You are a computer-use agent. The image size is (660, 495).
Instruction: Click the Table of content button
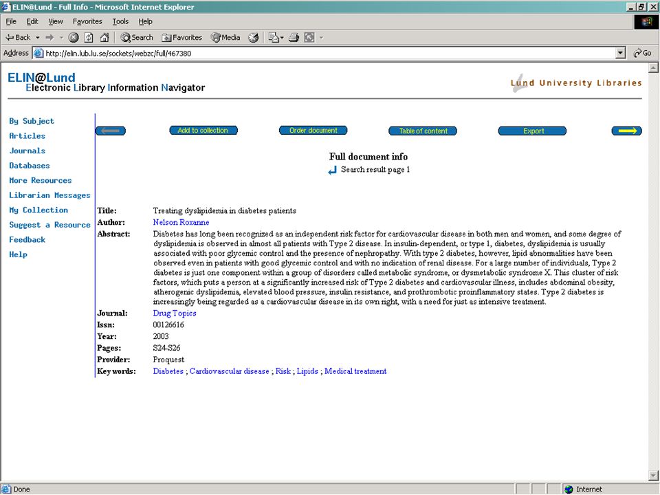click(423, 131)
